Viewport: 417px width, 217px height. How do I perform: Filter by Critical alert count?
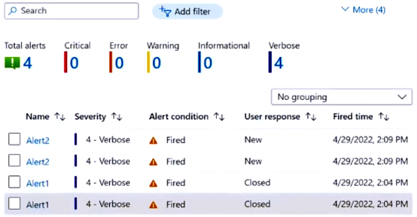(73, 63)
